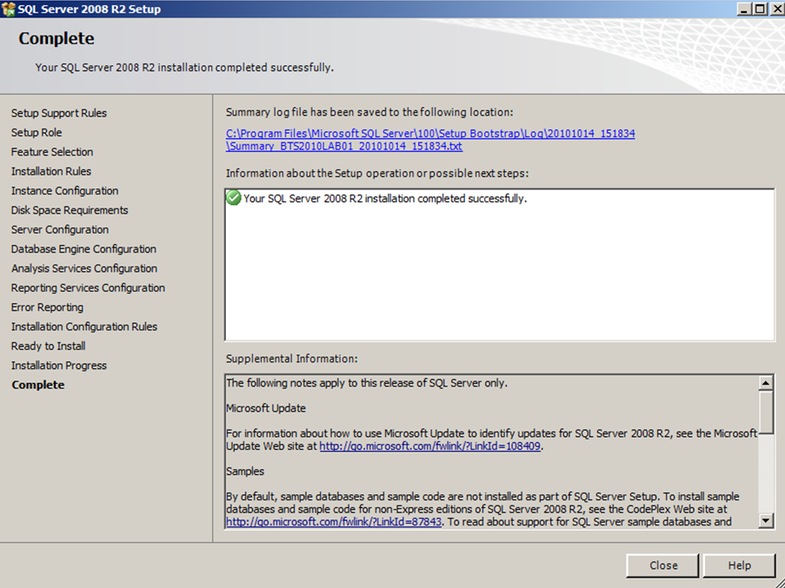
Task: Click the Supplemental Information scrollbar thumb
Action: (x=766, y=407)
